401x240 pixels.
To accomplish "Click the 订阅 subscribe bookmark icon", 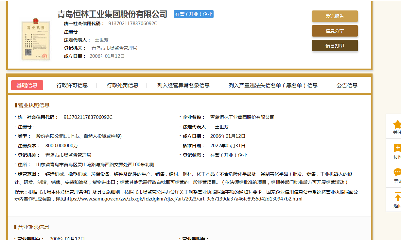I will 397,148.
